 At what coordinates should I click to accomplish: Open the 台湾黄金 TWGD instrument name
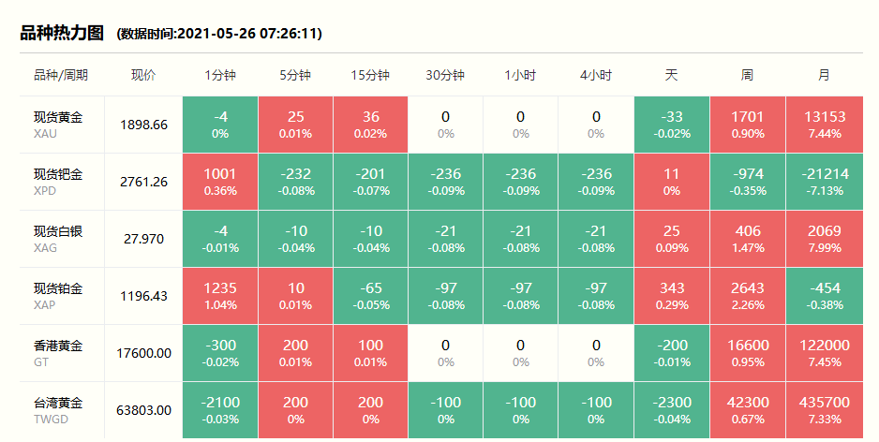pyautogui.click(x=58, y=409)
